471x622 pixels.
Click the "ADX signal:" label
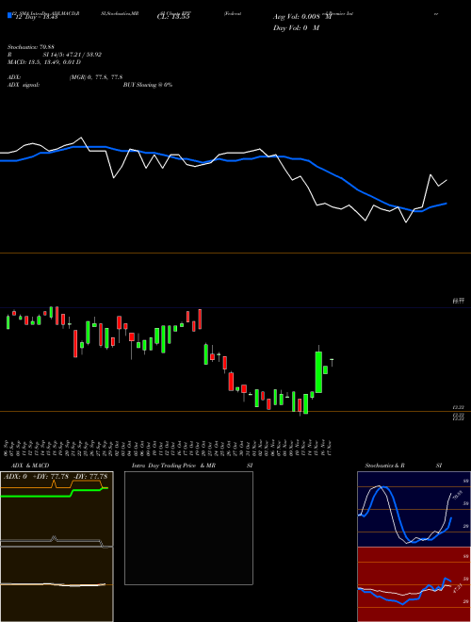24,85
